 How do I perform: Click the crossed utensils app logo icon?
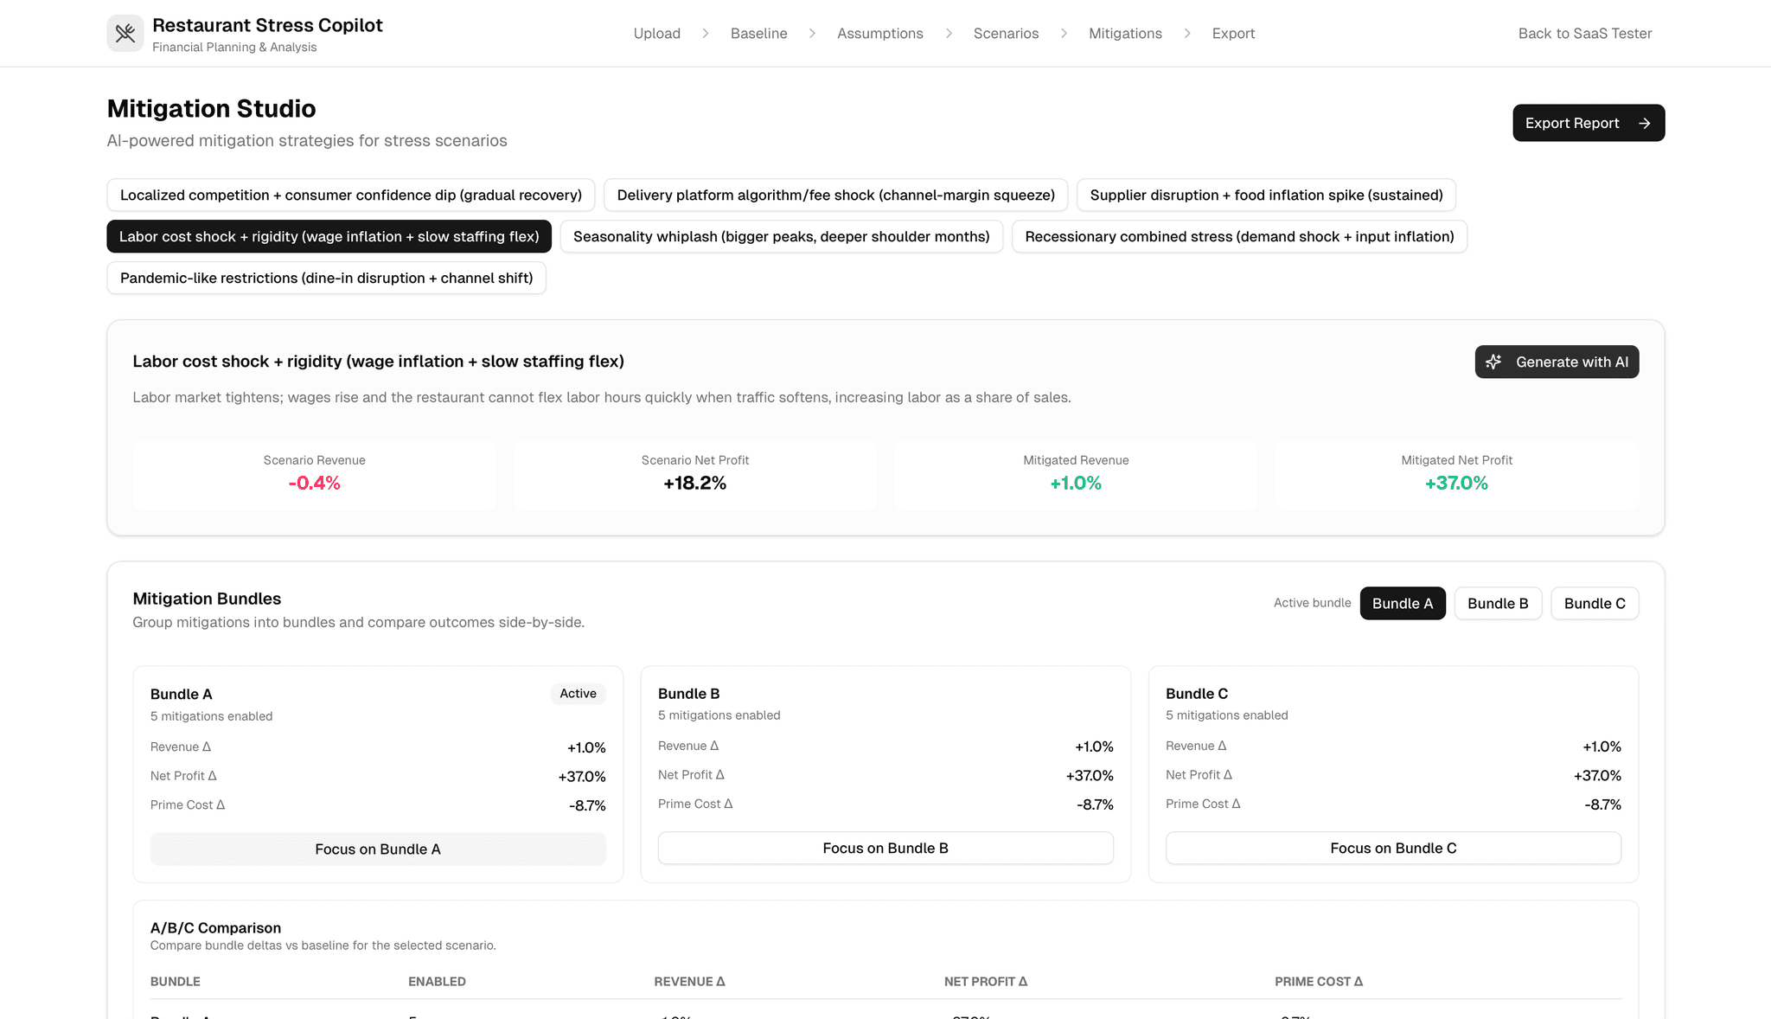(x=125, y=34)
